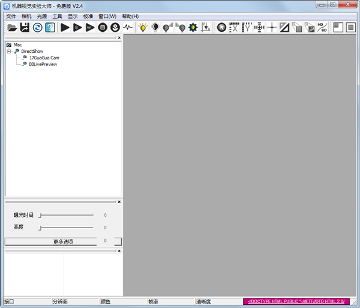Click the HD/BD curve icon

(x=322, y=28)
